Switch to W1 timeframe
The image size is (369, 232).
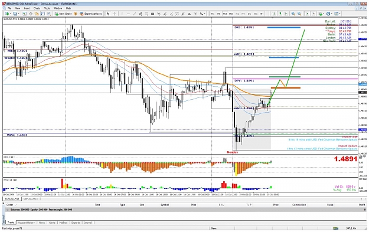click(255, 14)
